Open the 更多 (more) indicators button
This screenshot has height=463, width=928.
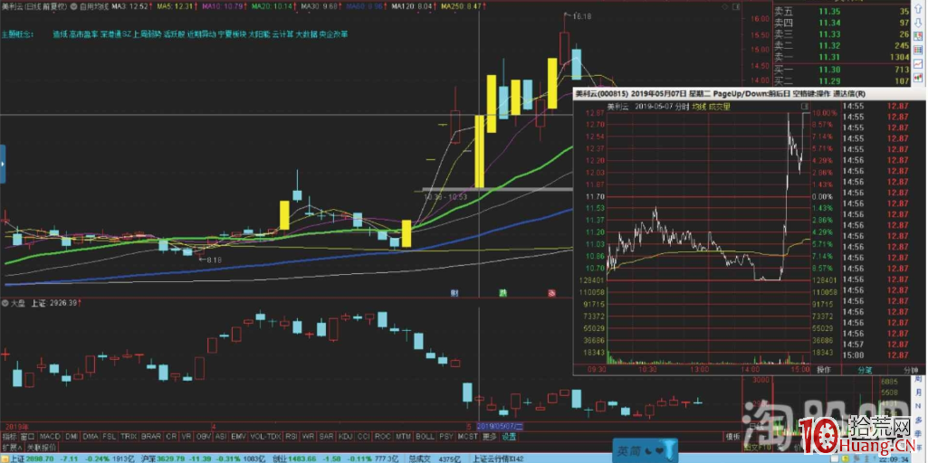coord(490,437)
